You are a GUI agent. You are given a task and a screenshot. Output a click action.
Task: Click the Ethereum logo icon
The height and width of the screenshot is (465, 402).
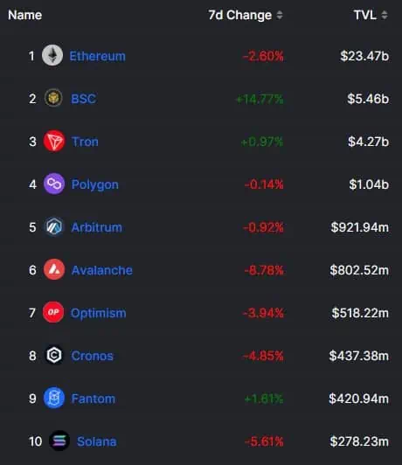click(52, 55)
